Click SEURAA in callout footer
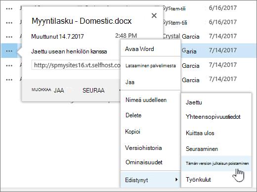Viewport: 257px width, 192px height. (x=93, y=91)
